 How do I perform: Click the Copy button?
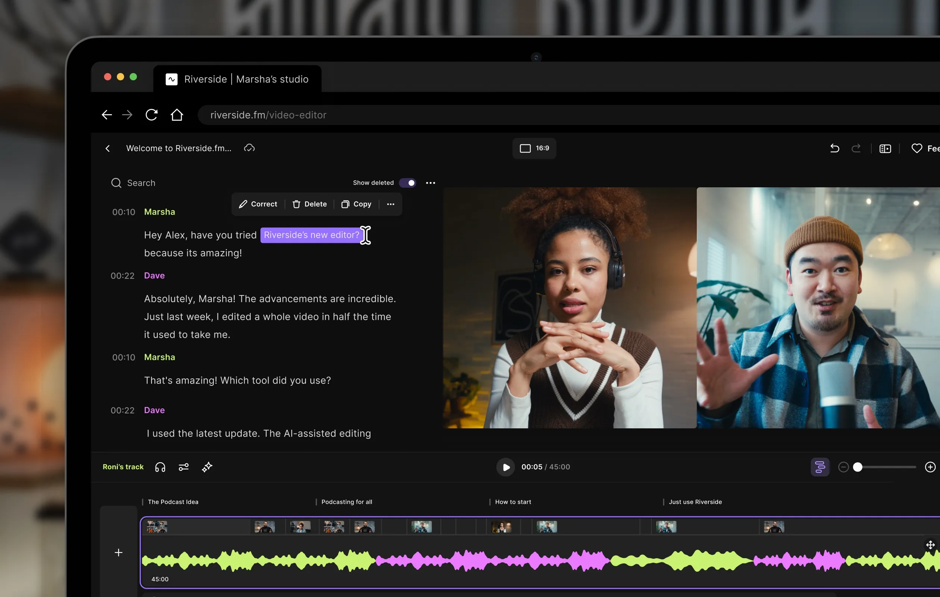[356, 204]
